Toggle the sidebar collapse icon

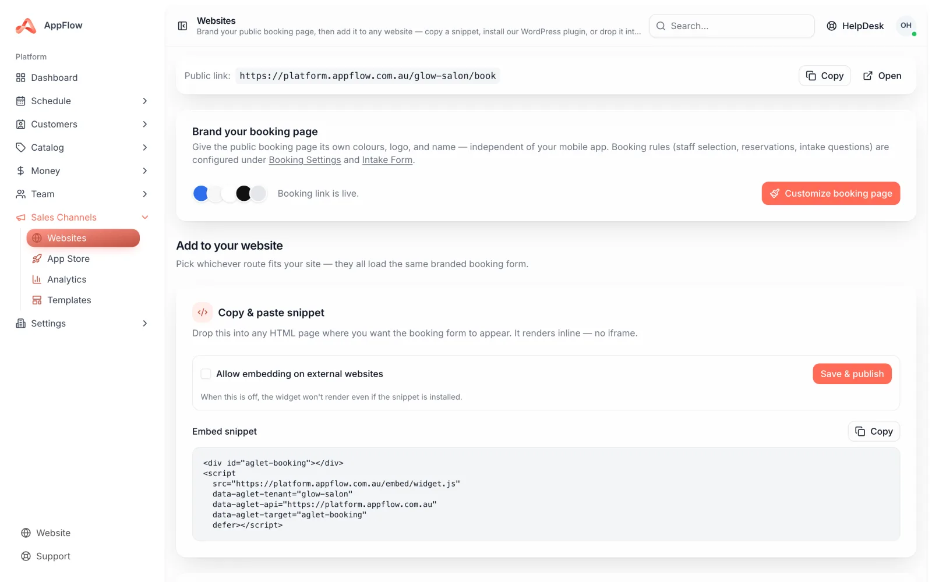pos(182,26)
